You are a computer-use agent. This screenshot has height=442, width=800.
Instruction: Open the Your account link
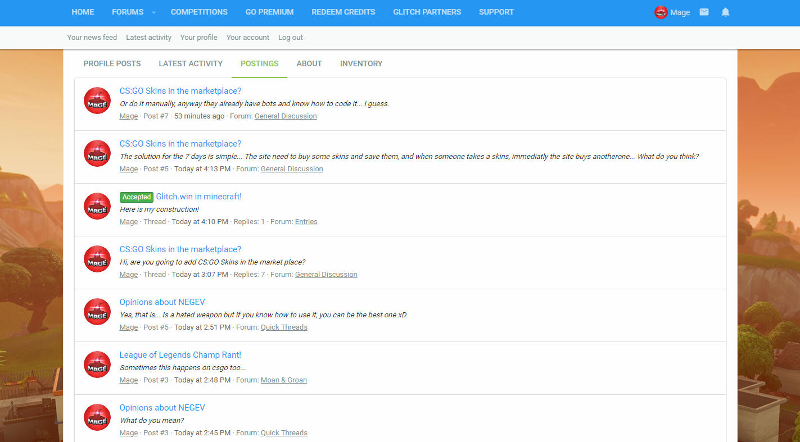coord(247,38)
